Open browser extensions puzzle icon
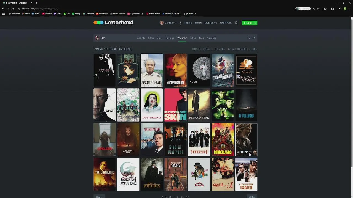Image resolution: width=353 pixels, height=198 pixels. click(325, 9)
